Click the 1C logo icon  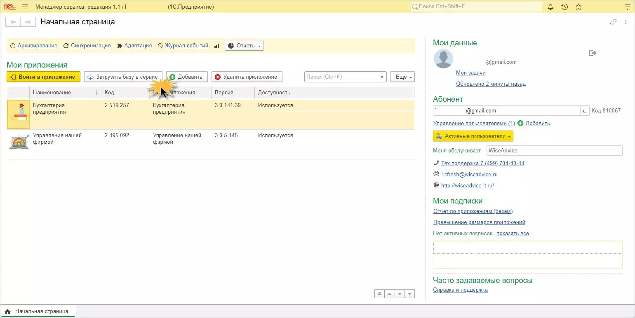click(10, 7)
